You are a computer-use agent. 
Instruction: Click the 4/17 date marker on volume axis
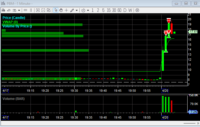click(5, 117)
